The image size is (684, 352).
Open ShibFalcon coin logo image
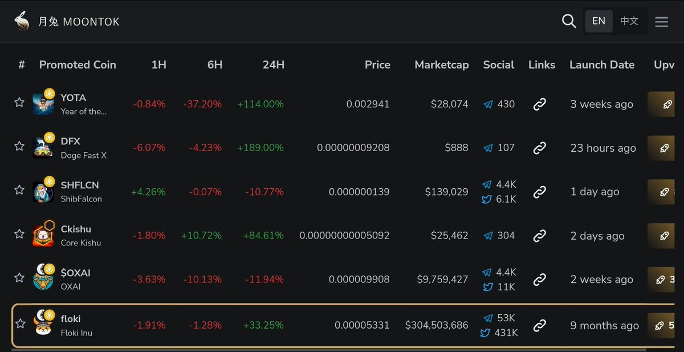43,191
